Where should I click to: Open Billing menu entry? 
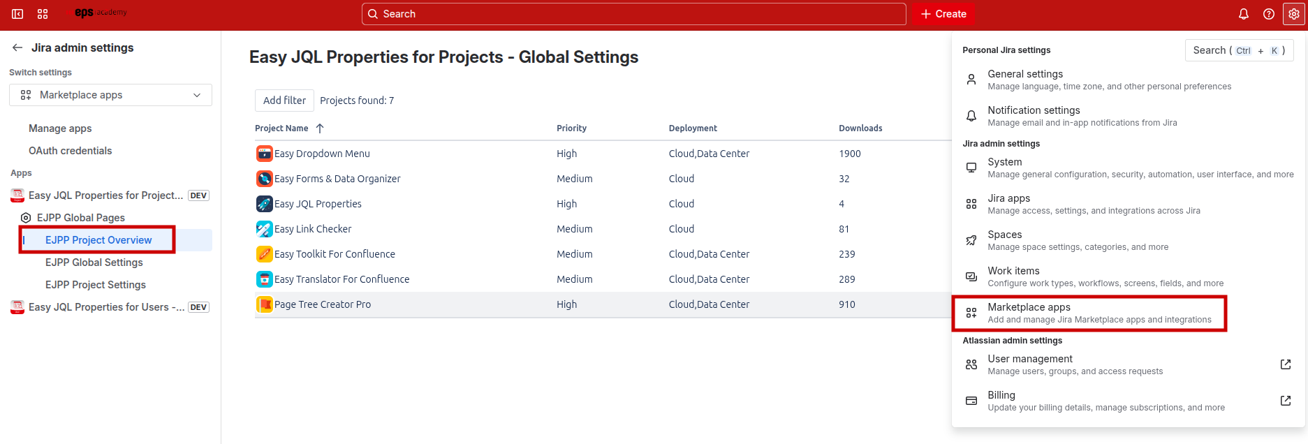(x=1129, y=401)
